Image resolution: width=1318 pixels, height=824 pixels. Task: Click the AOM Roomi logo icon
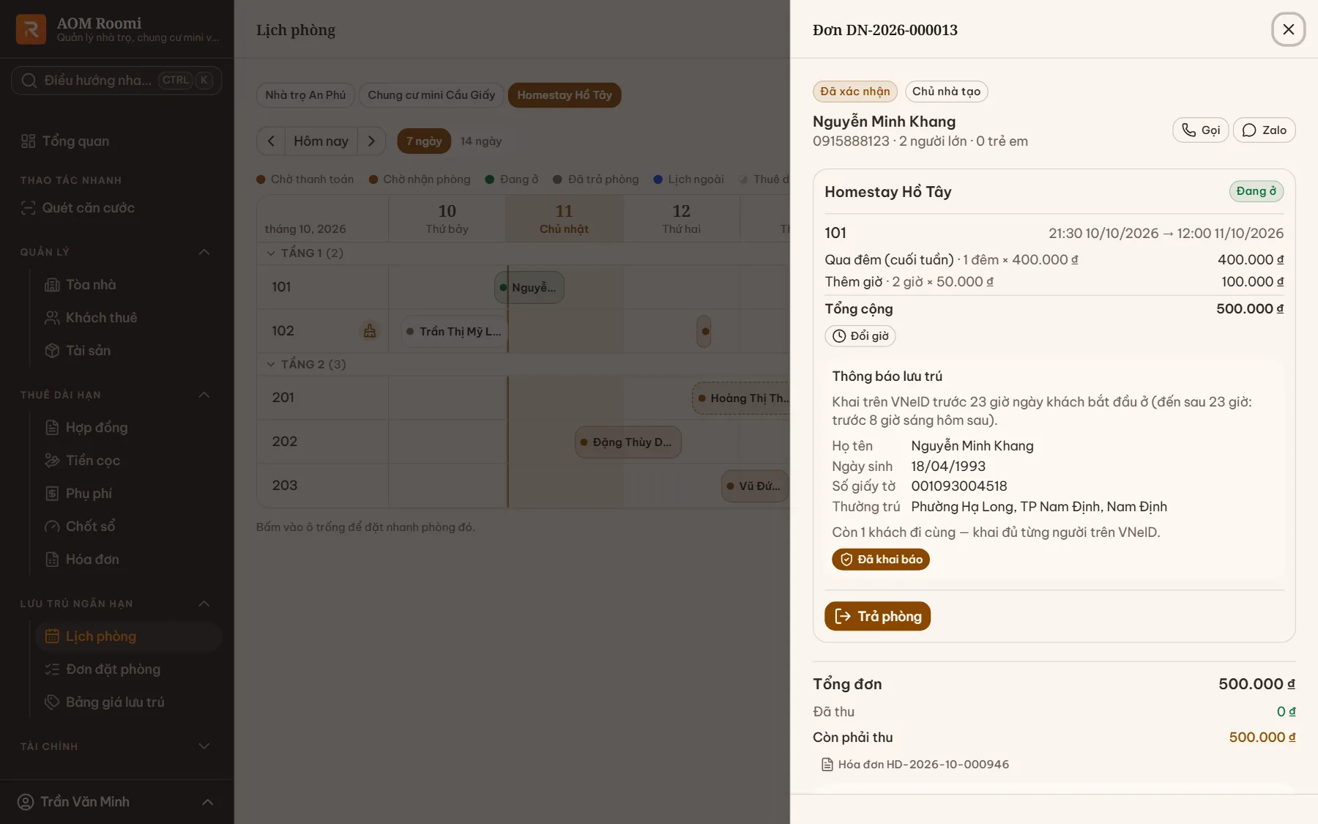point(31,29)
